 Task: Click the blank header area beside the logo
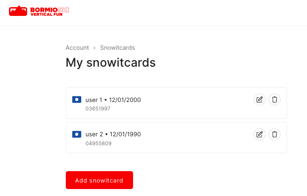(186, 12)
